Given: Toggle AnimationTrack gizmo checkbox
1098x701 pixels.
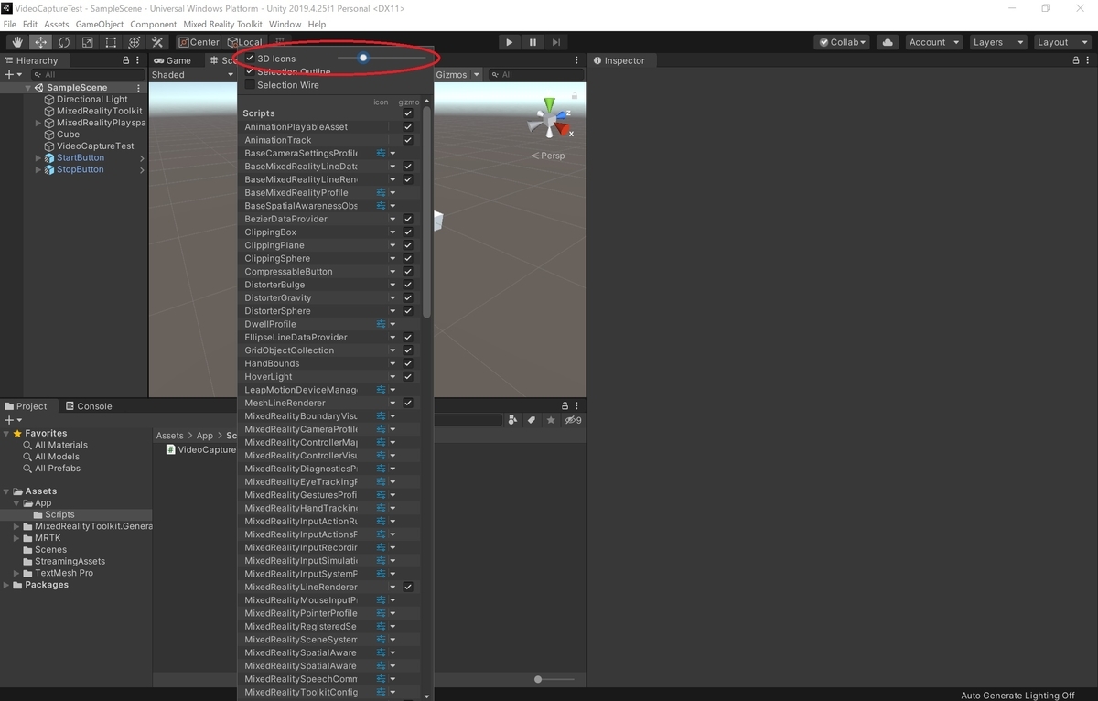Looking at the screenshot, I should [408, 140].
